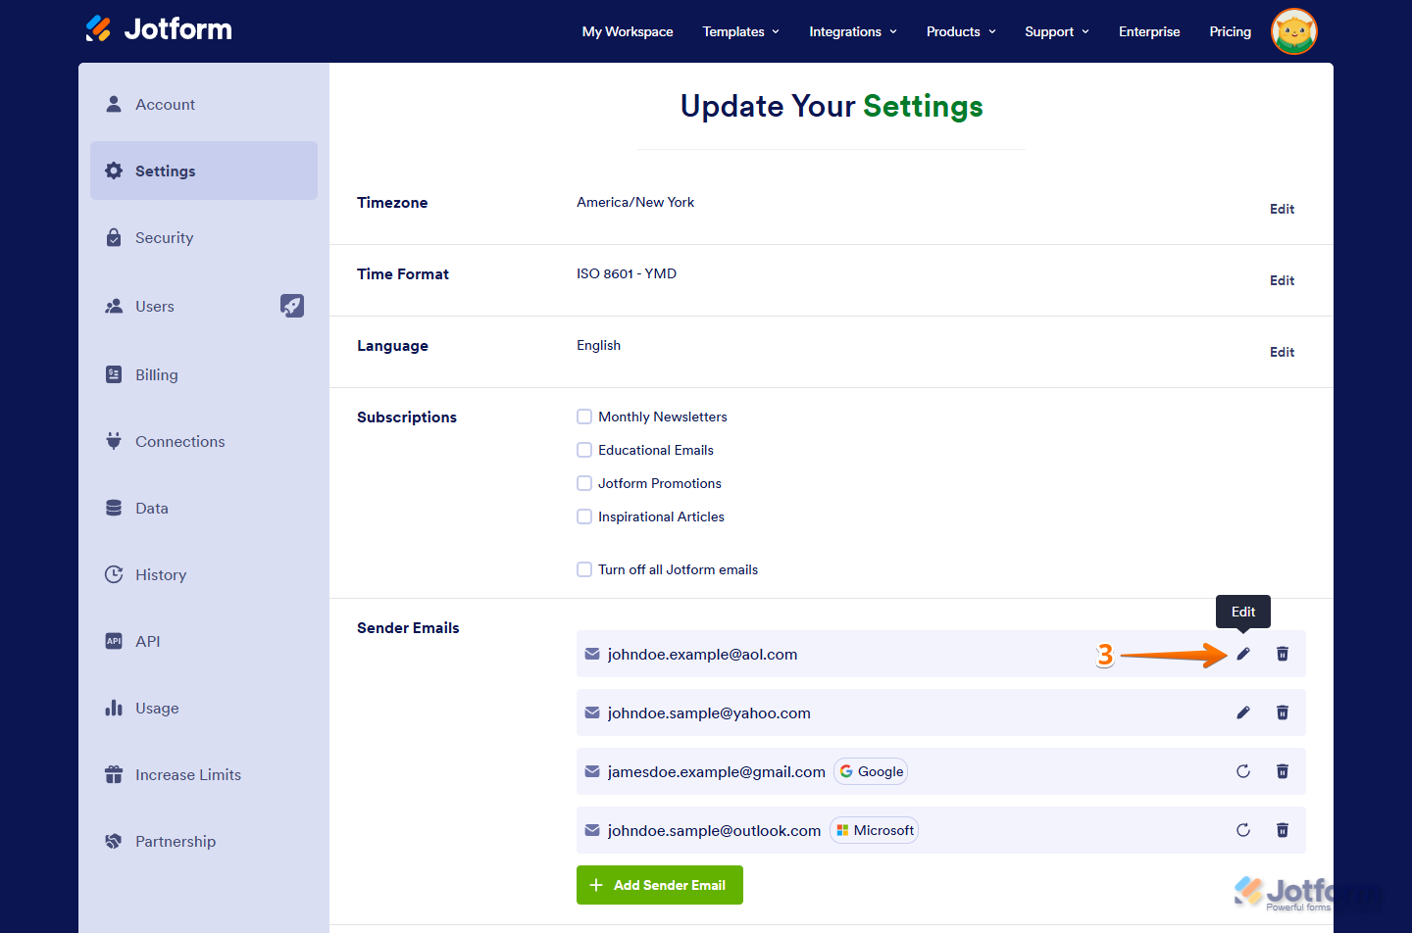This screenshot has height=933, width=1412.
Task: Edit the Timezone setting
Action: coord(1282,209)
